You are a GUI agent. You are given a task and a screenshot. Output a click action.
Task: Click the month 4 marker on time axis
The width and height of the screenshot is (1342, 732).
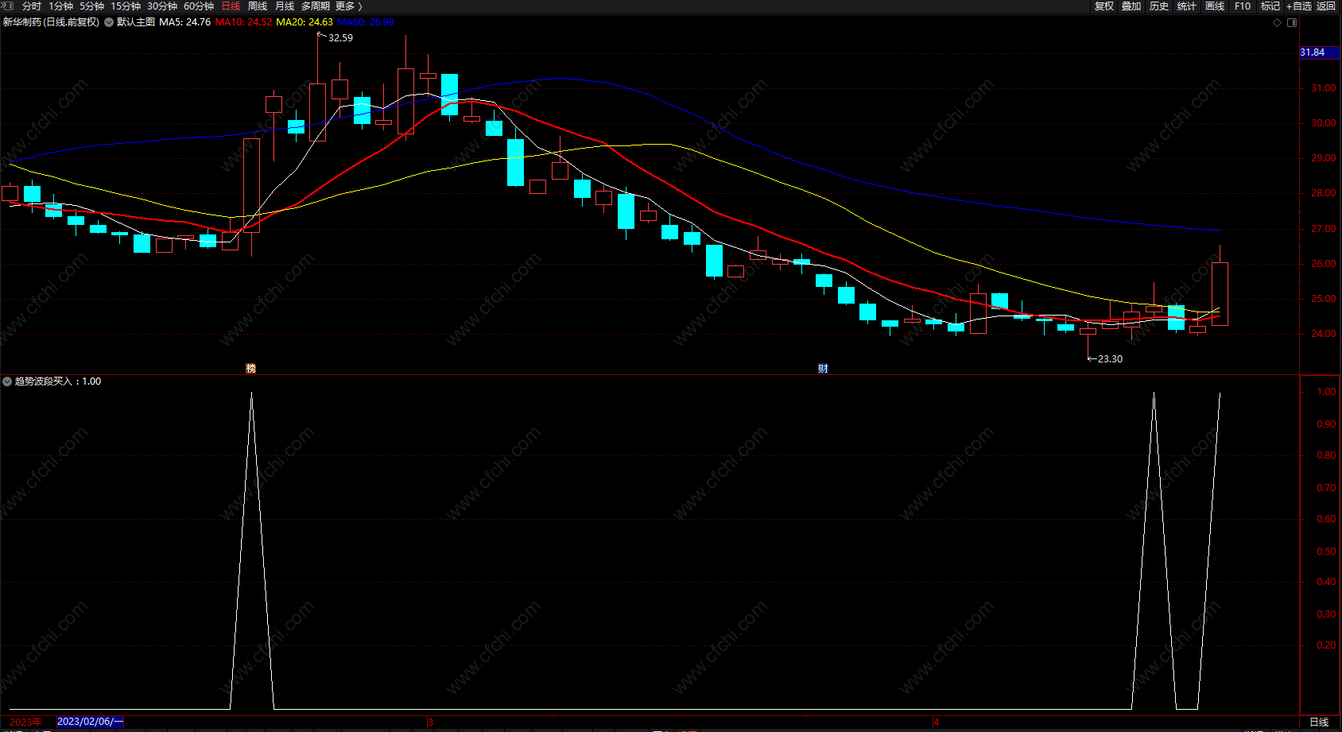point(937,722)
